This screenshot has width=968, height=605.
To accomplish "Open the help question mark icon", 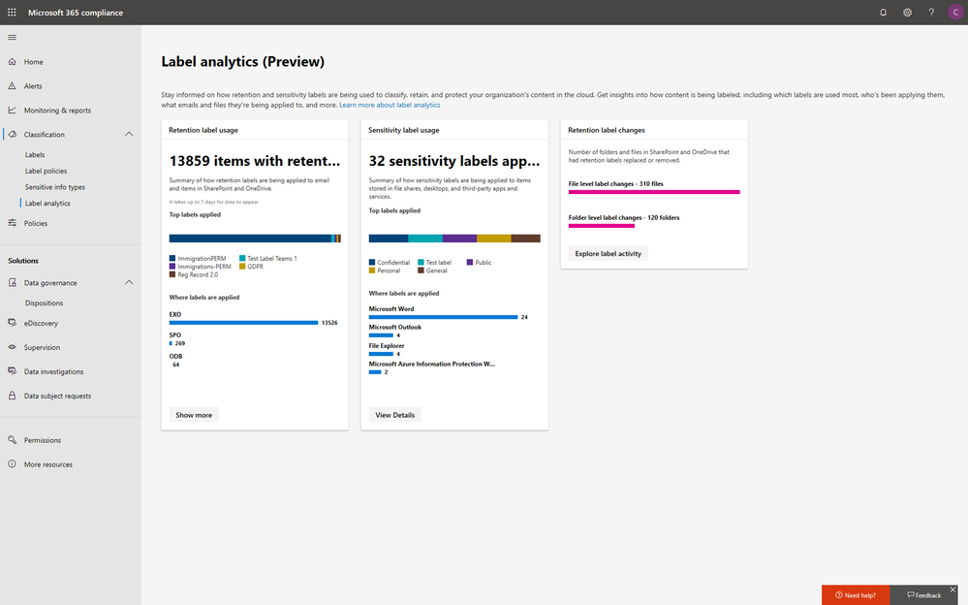I will point(931,13).
